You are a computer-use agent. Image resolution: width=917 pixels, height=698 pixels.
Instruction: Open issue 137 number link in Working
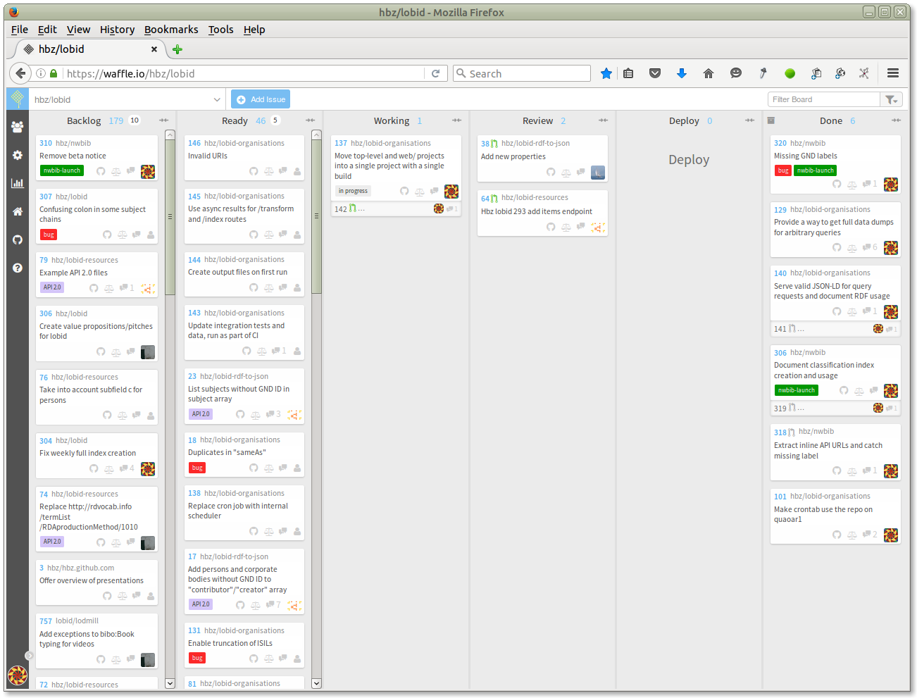[x=341, y=143]
